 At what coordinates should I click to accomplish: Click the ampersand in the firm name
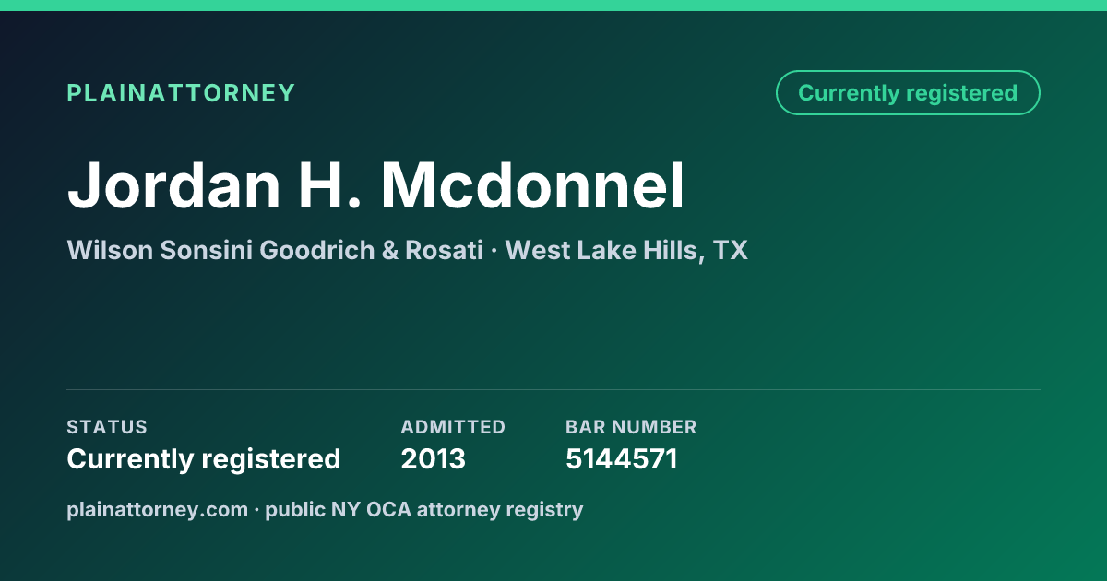(390, 250)
